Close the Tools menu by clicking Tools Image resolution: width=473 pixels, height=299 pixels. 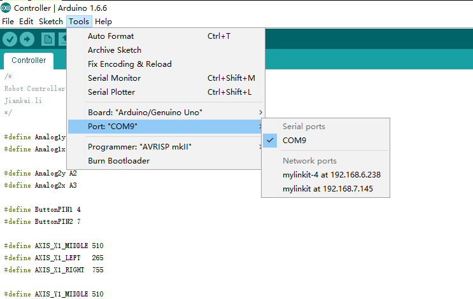[79, 22]
